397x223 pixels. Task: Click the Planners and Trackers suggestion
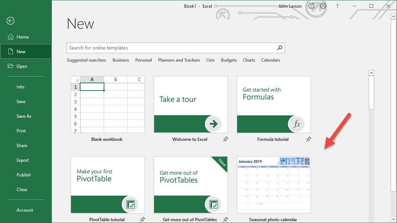(x=179, y=60)
